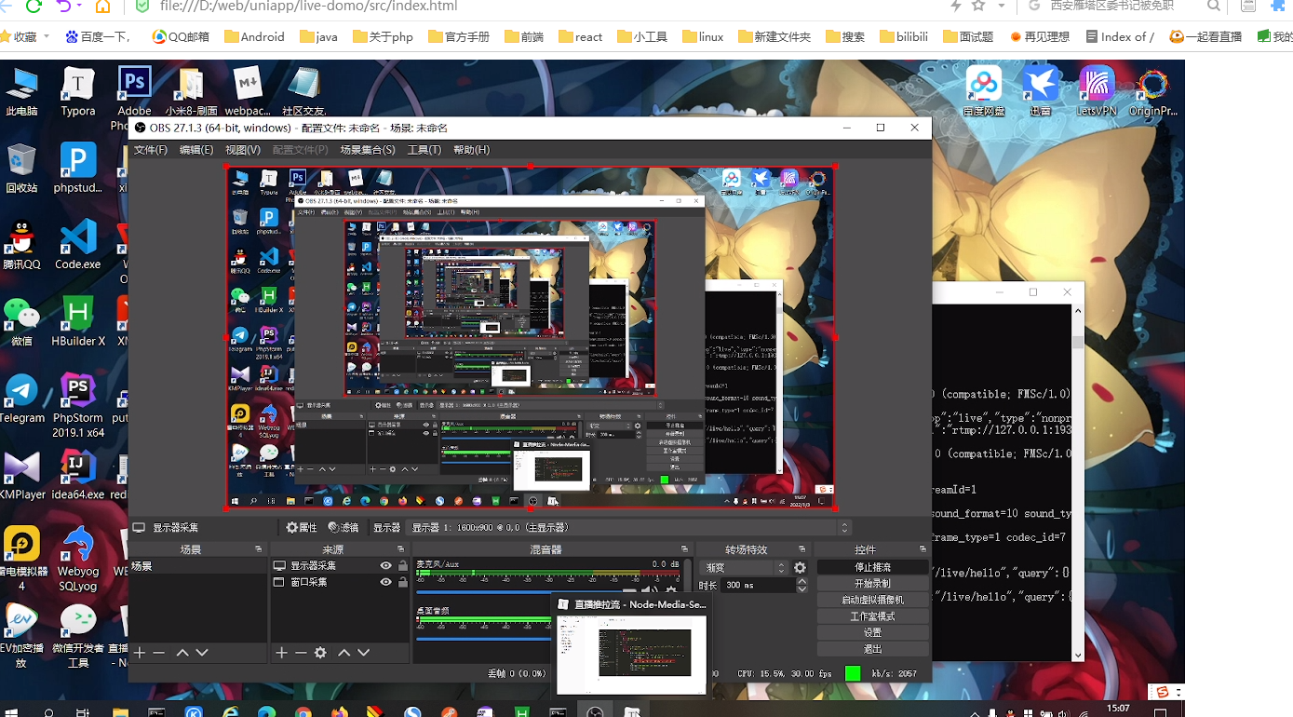This screenshot has height=717, width=1293.
Task: Remove selected scene with minus icon
Action: (x=159, y=653)
